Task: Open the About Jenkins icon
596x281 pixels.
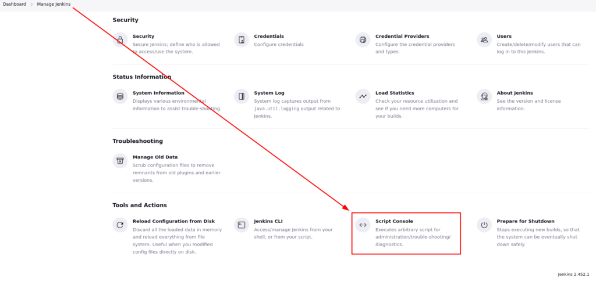Action: [484, 96]
